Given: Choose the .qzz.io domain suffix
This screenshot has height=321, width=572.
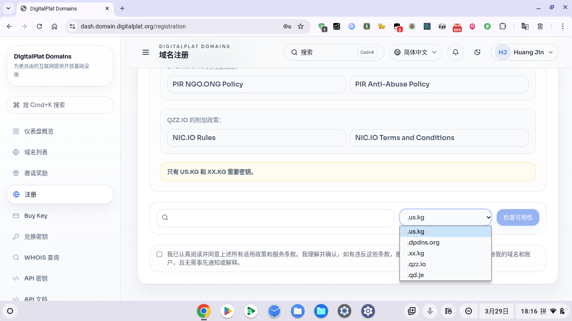Looking at the screenshot, I should click(417, 264).
